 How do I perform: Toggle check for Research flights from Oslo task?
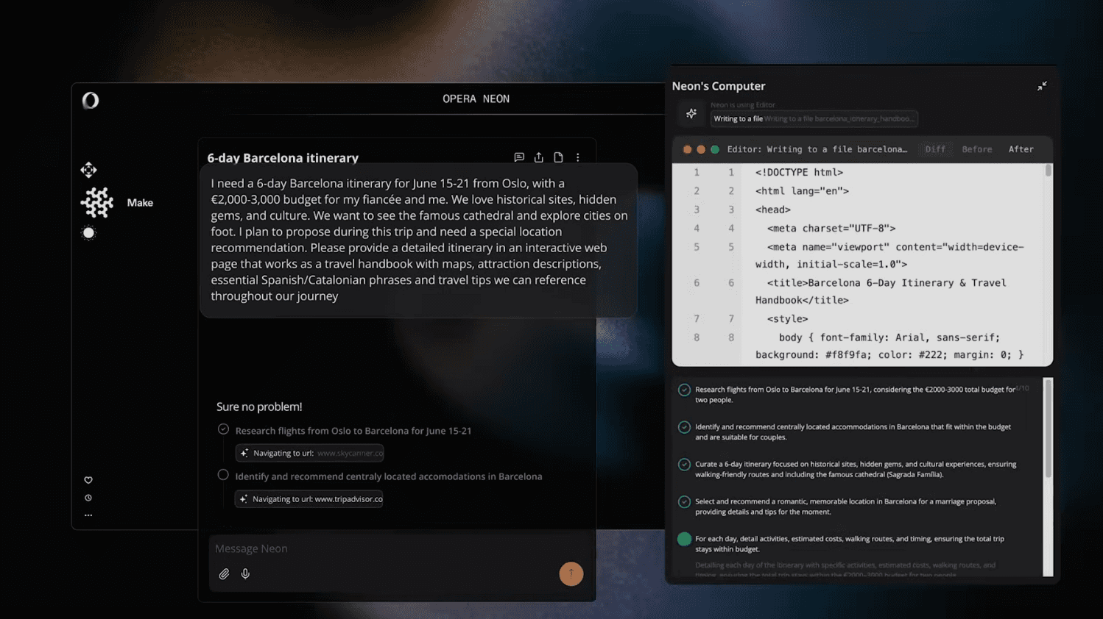tap(684, 390)
